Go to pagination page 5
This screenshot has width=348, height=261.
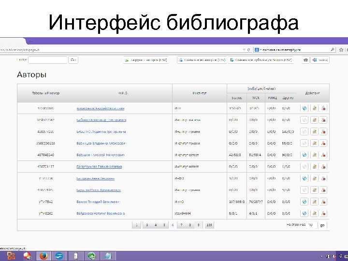pyautogui.click(x=164, y=225)
